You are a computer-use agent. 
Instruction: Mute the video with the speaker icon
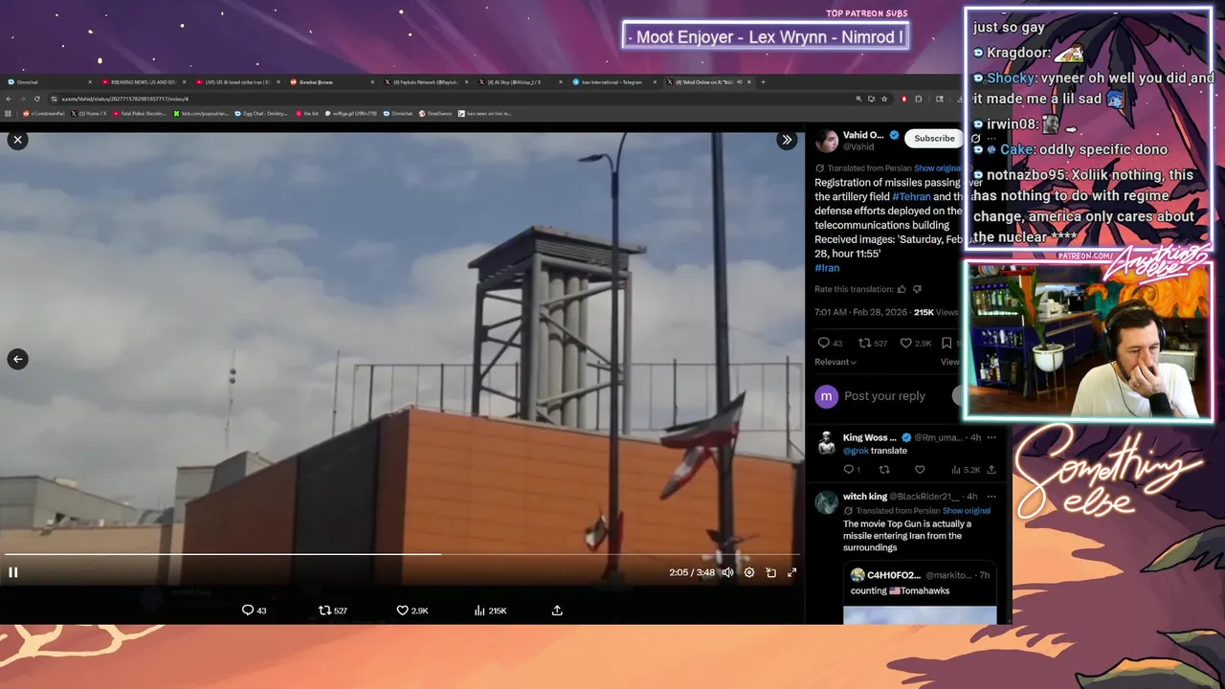pyautogui.click(x=727, y=572)
